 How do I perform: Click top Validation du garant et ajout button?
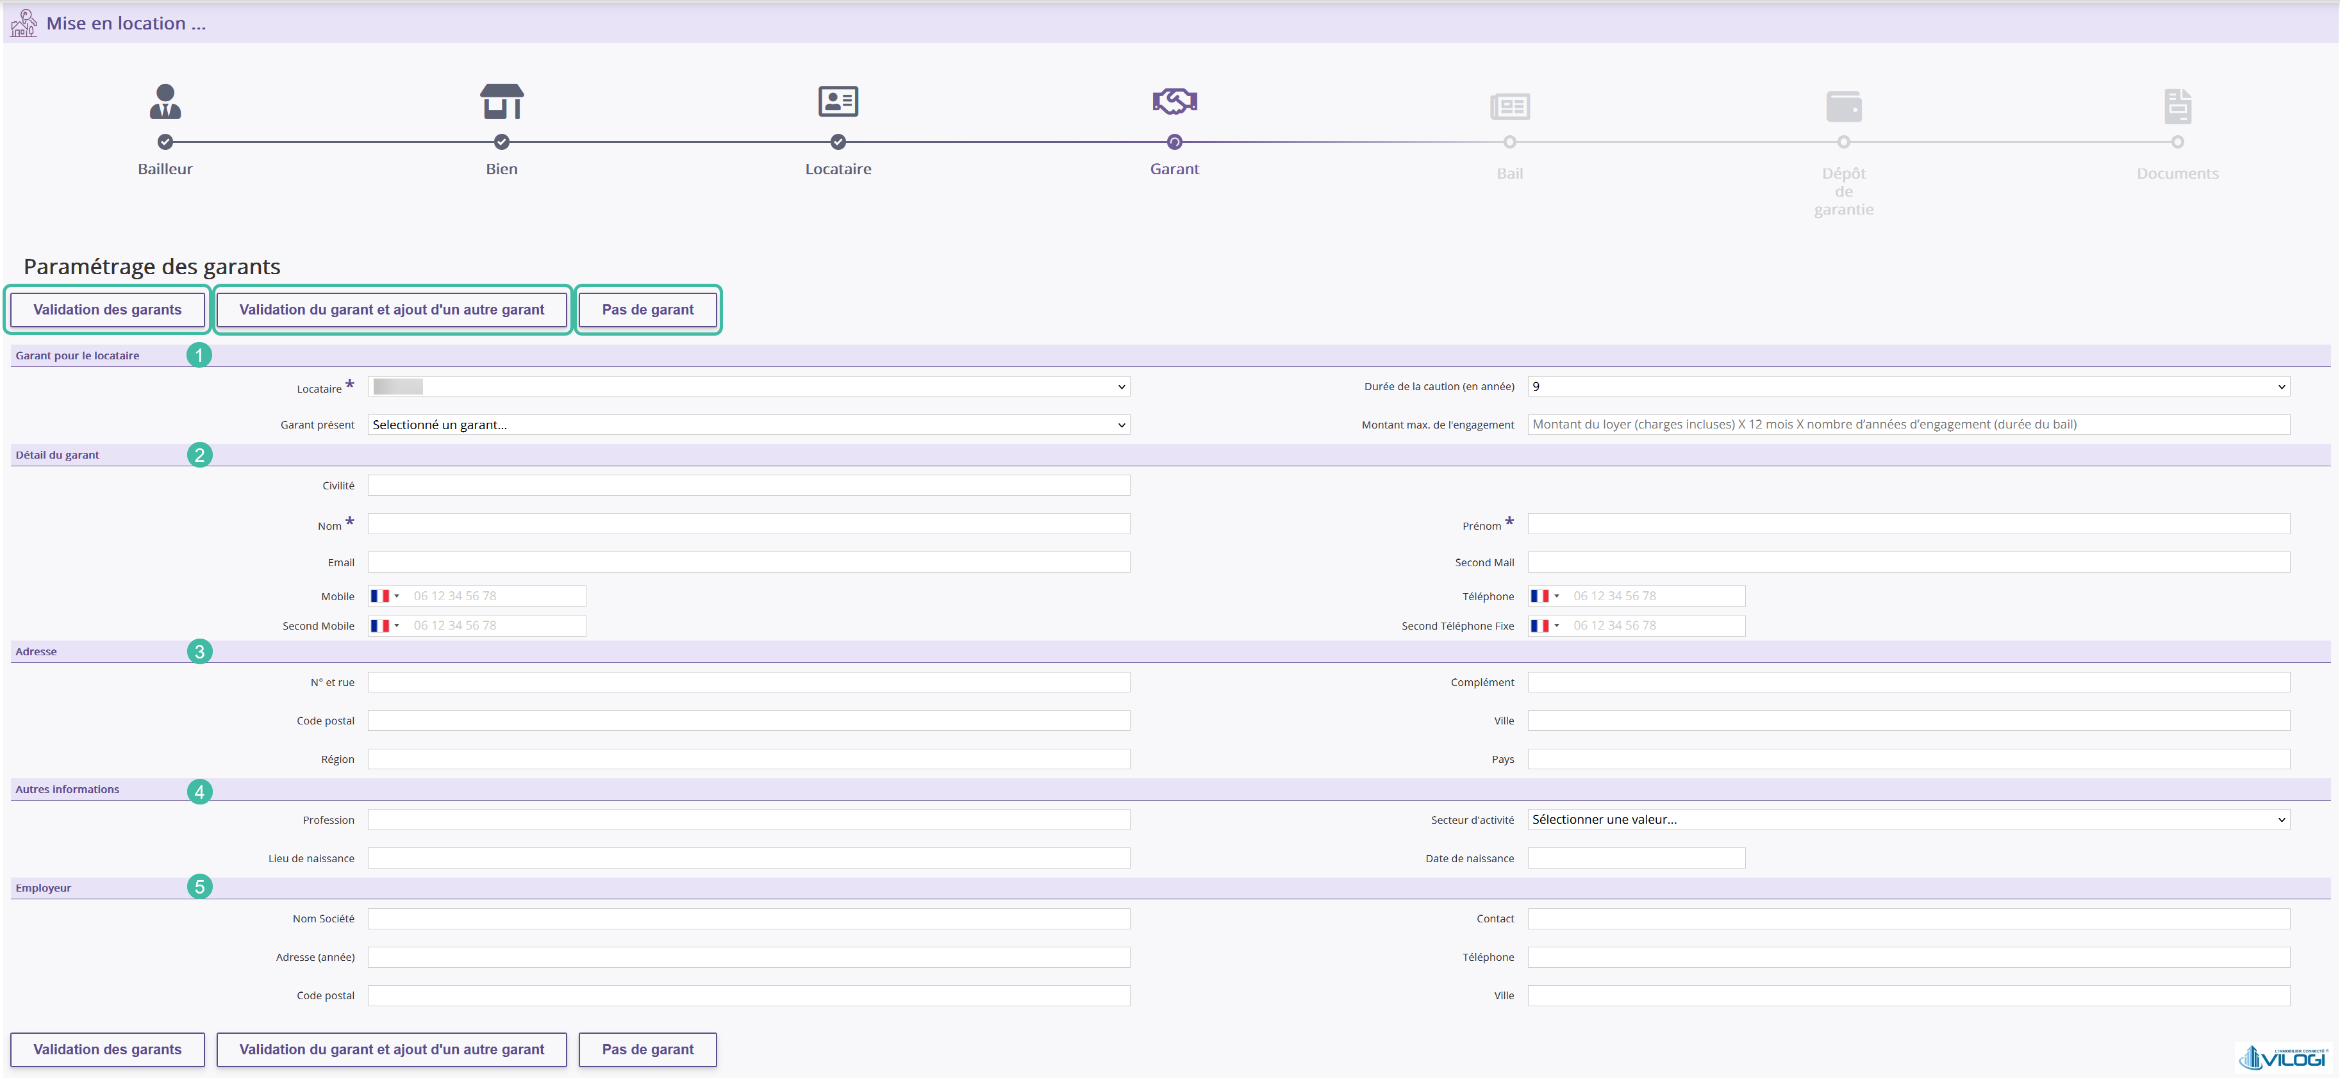click(392, 309)
